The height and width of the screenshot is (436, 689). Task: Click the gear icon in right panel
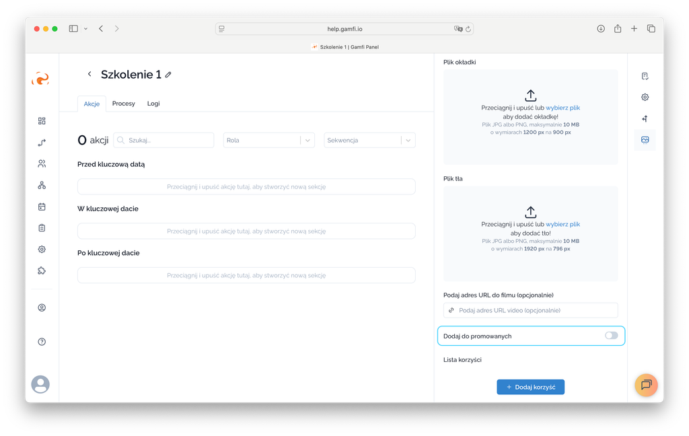pos(645,97)
